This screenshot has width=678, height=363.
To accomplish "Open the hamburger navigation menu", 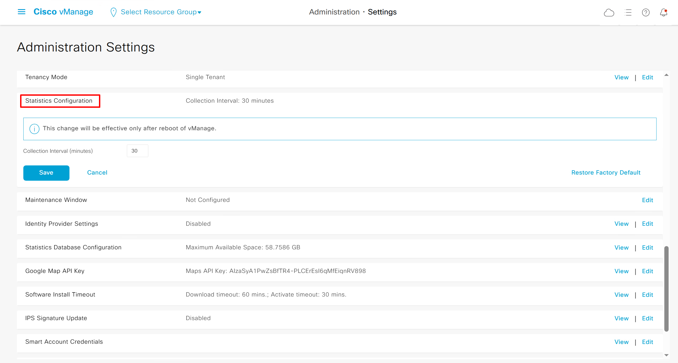I will 21,12.
